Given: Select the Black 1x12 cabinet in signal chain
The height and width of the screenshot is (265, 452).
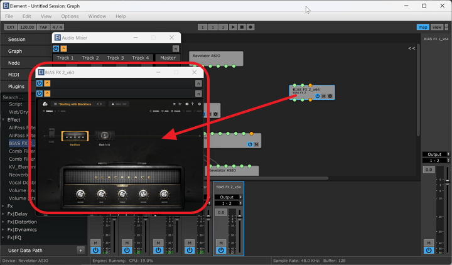Looking at the screenshot, I should pyautogui.click(x=105, y=136).
